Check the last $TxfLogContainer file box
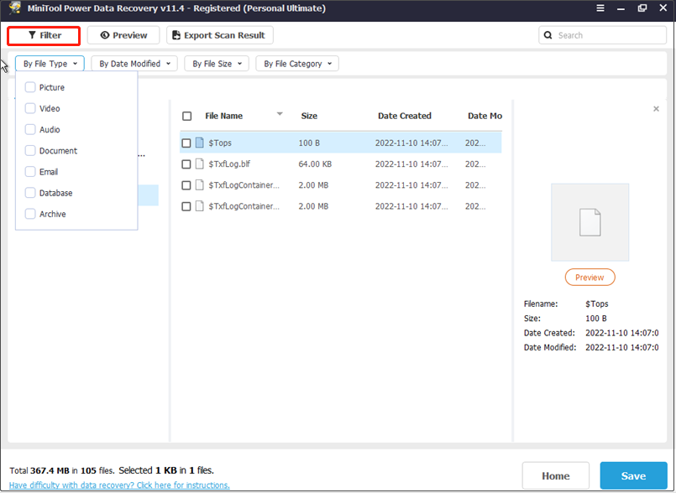The image size is (676, 493). click(x=186, y=206)
